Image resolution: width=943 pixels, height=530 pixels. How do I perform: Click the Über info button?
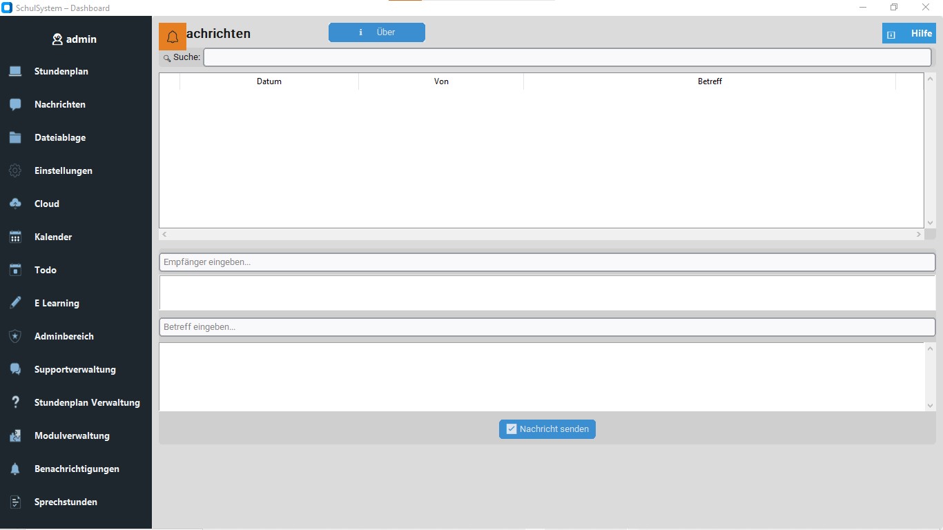pyautogui.click(x=377, y=32)
